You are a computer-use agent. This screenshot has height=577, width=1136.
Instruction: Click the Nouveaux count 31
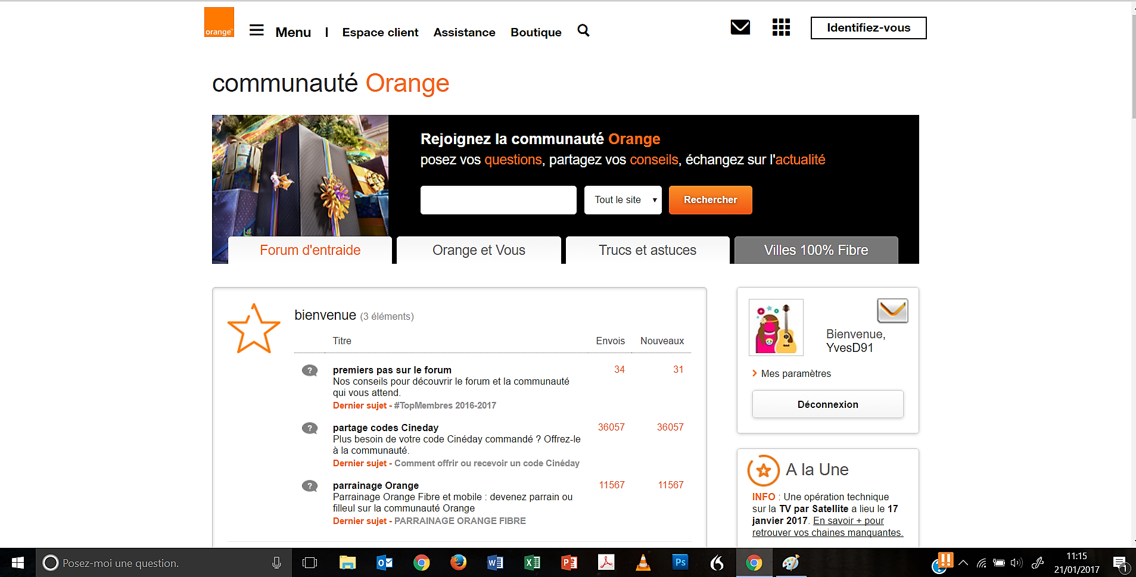(x=678, y=369)
